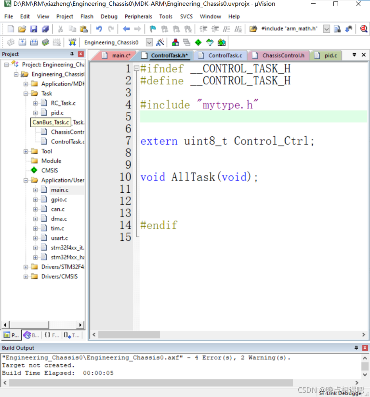Select gpio.c in the project tree
370x397 pixels.
tap(59, 199)
